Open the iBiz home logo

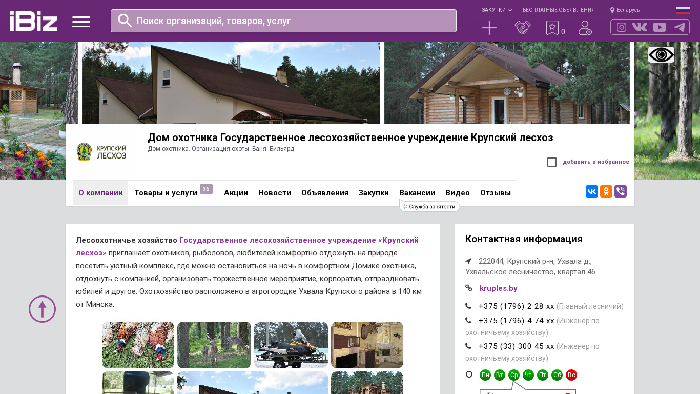33,21
